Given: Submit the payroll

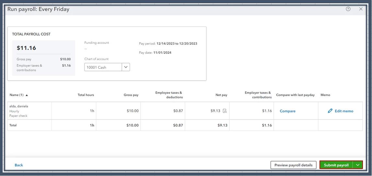Looking at the screenshot, I should (336, 165).
